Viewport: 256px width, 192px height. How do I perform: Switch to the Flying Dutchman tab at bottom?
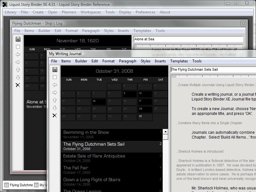[19, 185]
